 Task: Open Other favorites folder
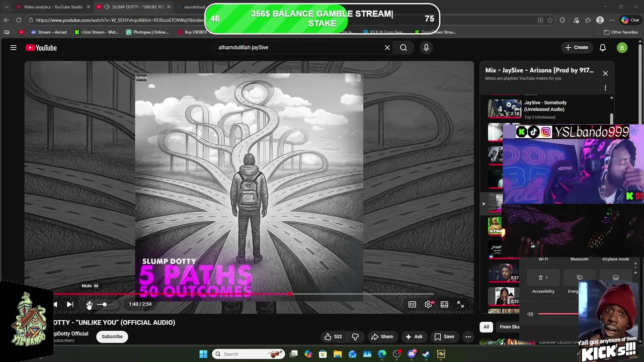tap(621, 32)
